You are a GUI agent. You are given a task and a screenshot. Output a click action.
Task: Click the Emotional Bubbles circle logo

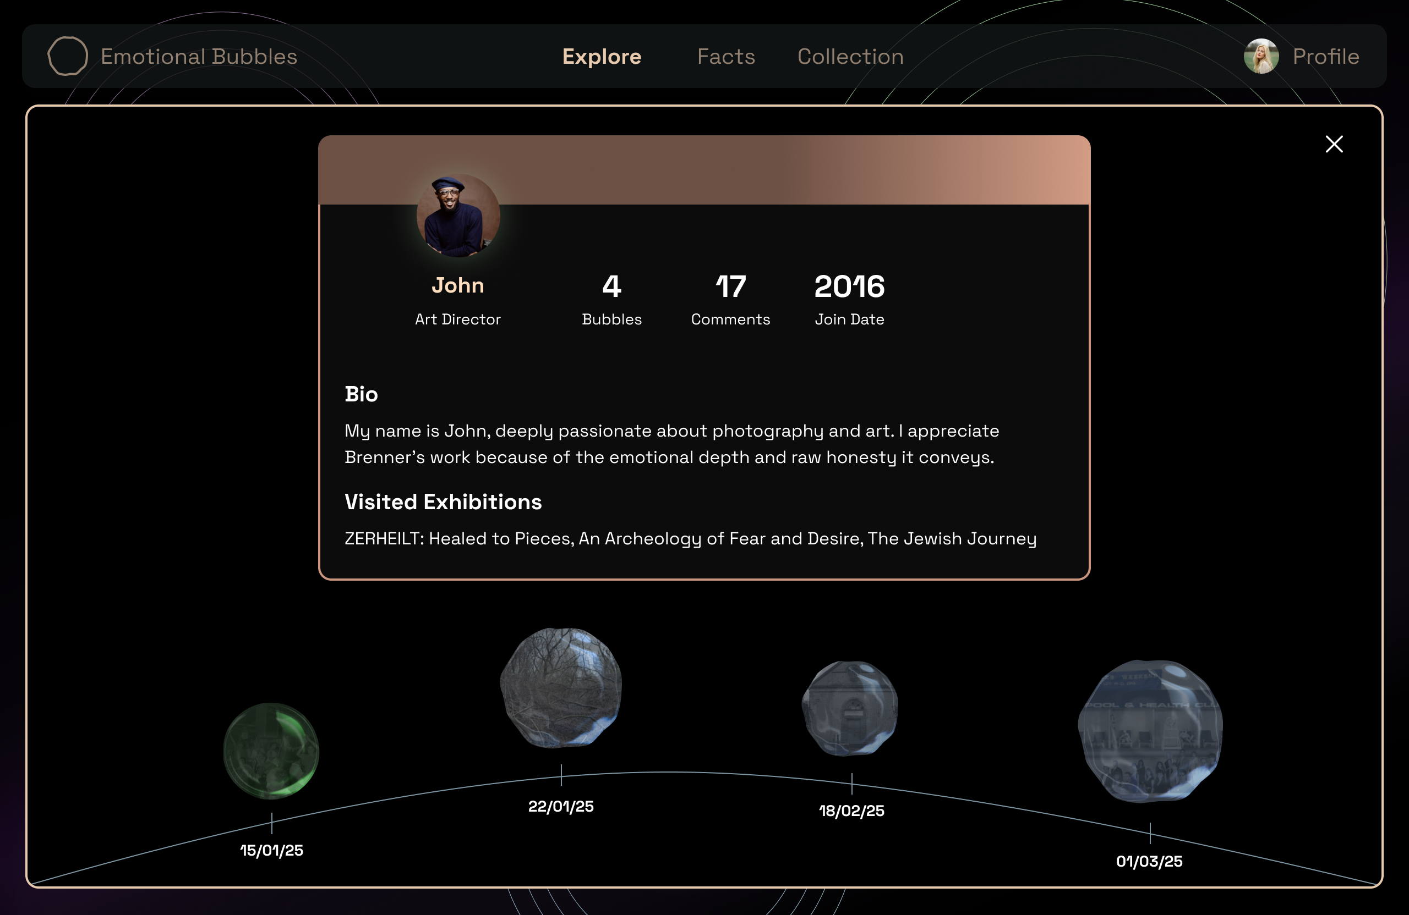68,57
